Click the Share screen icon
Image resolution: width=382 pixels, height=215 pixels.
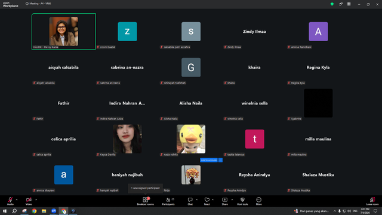tap(224, 199)
